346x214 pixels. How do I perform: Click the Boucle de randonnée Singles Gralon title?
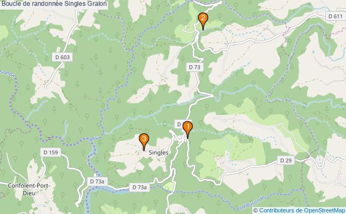[54, 4]
